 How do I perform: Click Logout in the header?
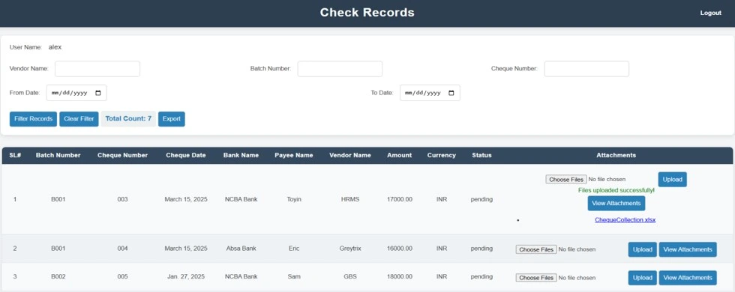pos(711,13)
